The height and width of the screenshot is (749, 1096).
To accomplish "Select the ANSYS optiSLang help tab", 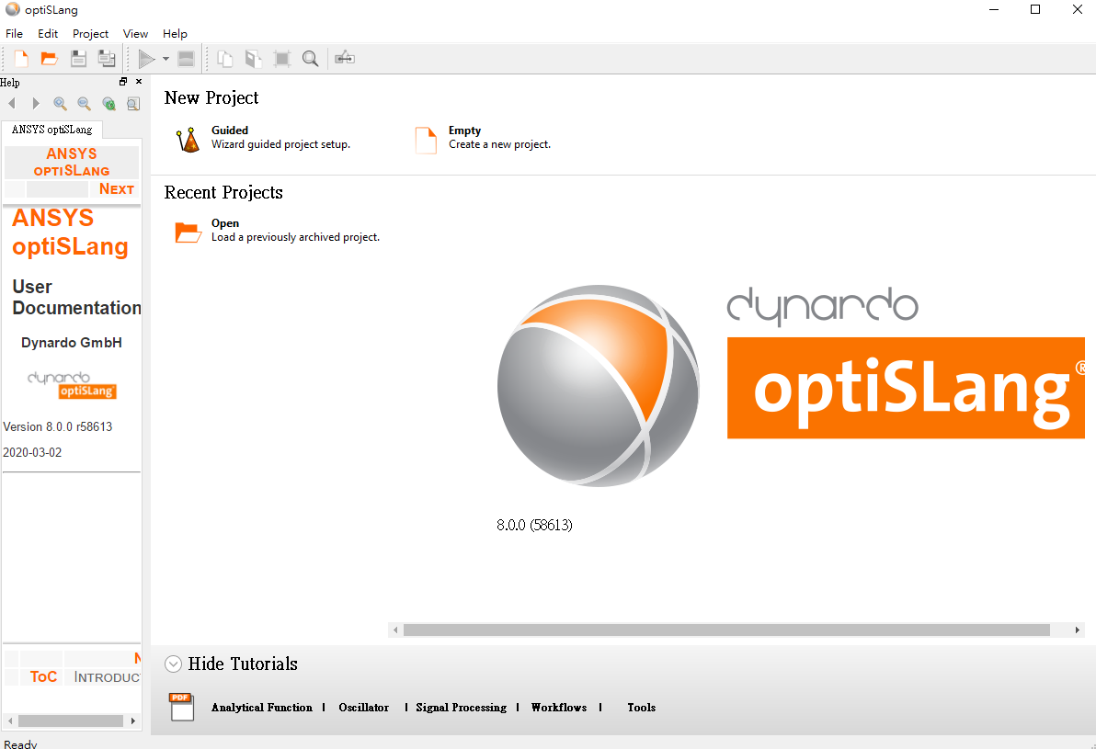I will pyautogui.click(x=51, y=130).
